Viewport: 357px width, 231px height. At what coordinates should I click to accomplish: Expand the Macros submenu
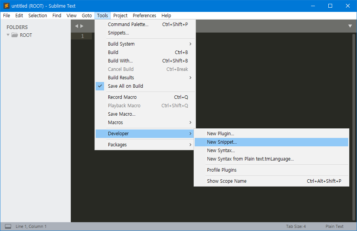(145, 123)
